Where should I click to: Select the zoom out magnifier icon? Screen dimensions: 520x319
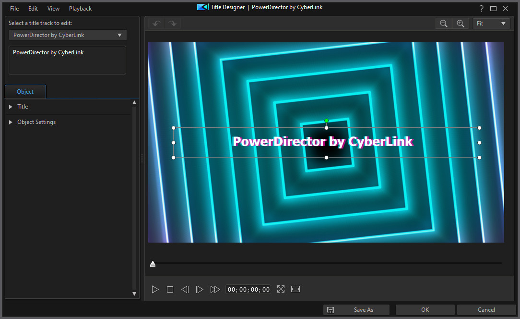443,23
